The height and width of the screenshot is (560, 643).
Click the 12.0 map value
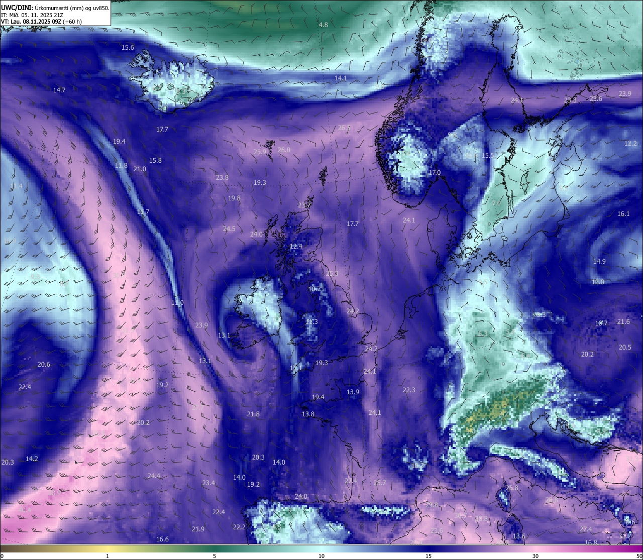(598, 282)
